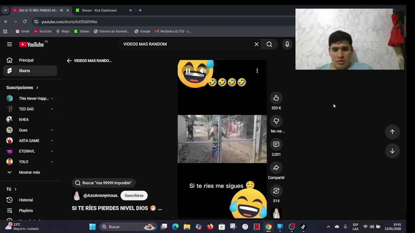The width and height of the screenshot is (415, 233).
Task: Go to previous short with up arrow
Action: pyautogui.click(x=392, y=132)
